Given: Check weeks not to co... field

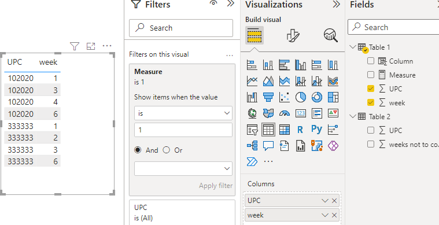Looking at the screenshot, I should point(370,144).
